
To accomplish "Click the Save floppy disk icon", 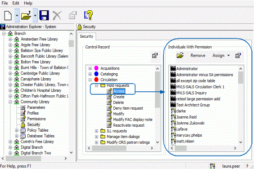I will 44,16.
